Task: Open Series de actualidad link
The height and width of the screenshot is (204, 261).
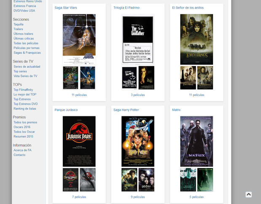Action: [x=27, y=67]
